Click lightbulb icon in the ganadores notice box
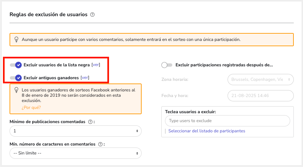 click(x=16, y=90)
